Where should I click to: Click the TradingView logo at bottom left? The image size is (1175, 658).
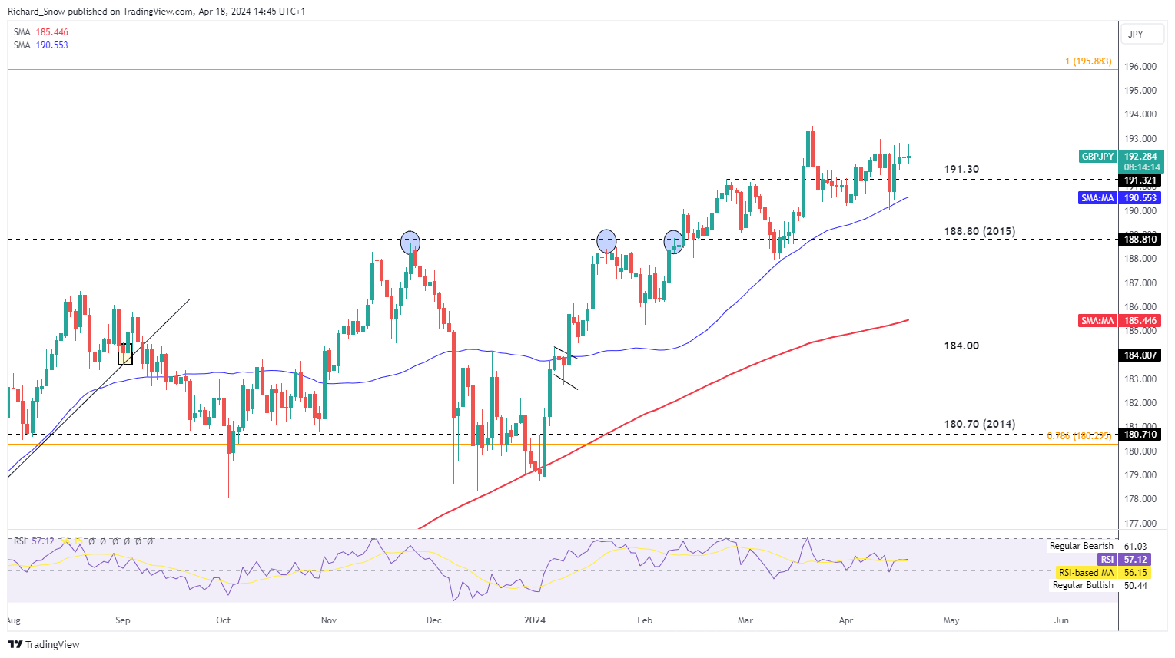44,644
